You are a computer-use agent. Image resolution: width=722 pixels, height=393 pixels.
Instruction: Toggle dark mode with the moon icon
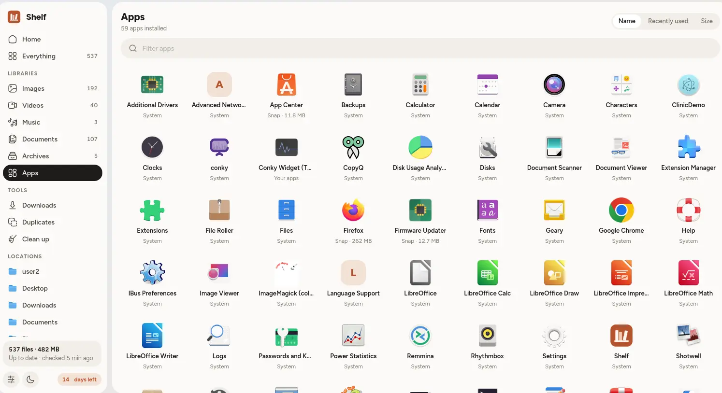[x=30, y=379]
